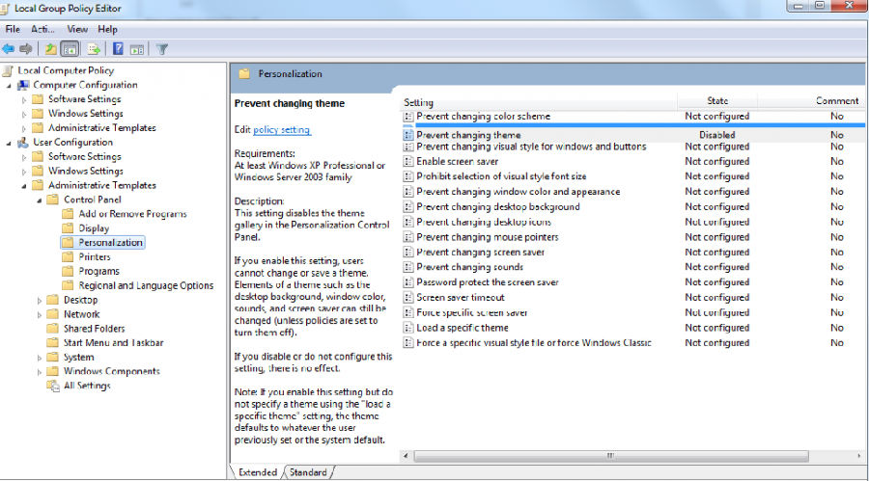Collapse the Computer Configuration node
The image size is (869, 481).
pos(9,85)
